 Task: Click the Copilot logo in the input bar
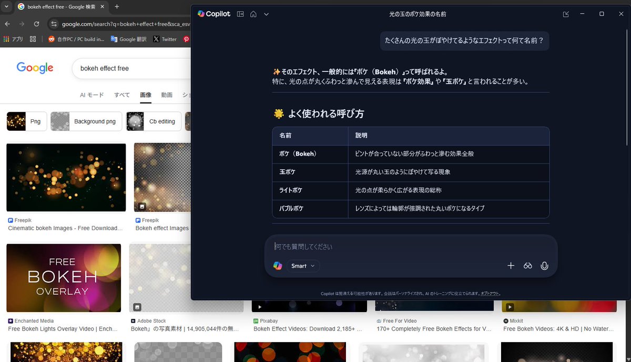pyautogui.click(x=278, y=266)
